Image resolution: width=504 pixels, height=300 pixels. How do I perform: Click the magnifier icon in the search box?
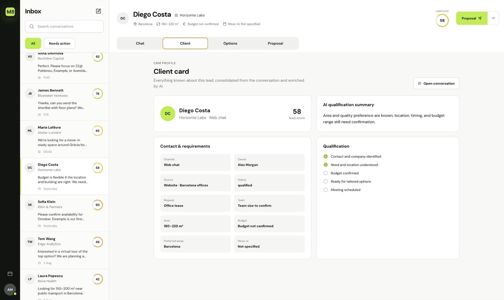[x=32, y=27]
